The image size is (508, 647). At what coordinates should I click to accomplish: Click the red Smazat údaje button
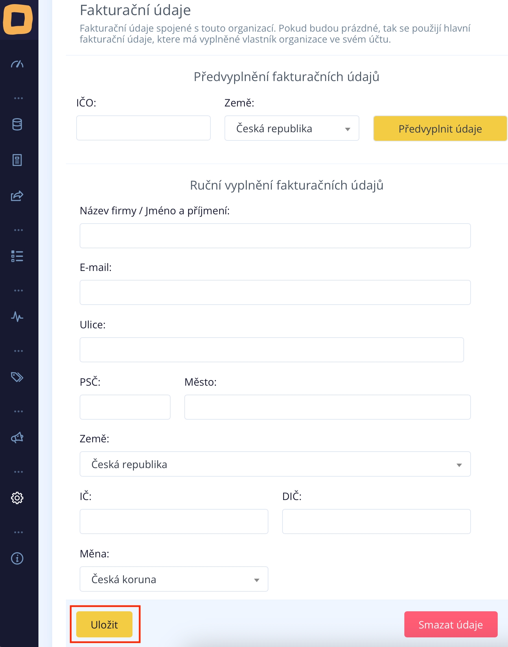tap(451, 625)
